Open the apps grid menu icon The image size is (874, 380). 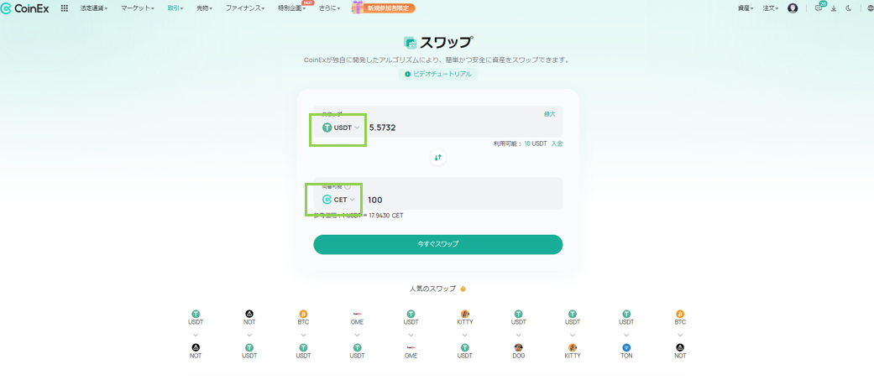[65, 8]
